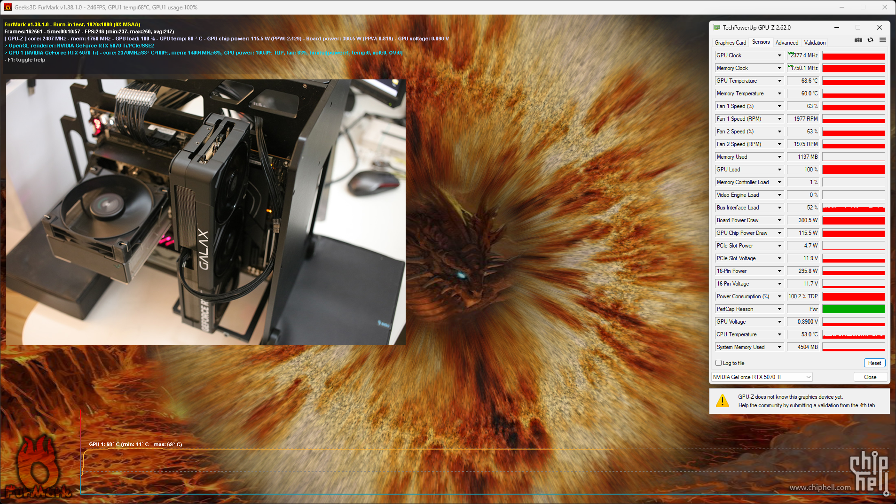Click the GPU Temperature 68.6 °C value
The height and width of the screenshot is (504, 896).
803,81
